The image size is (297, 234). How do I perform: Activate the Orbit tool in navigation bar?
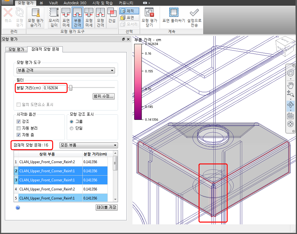(x=290, y=104)
